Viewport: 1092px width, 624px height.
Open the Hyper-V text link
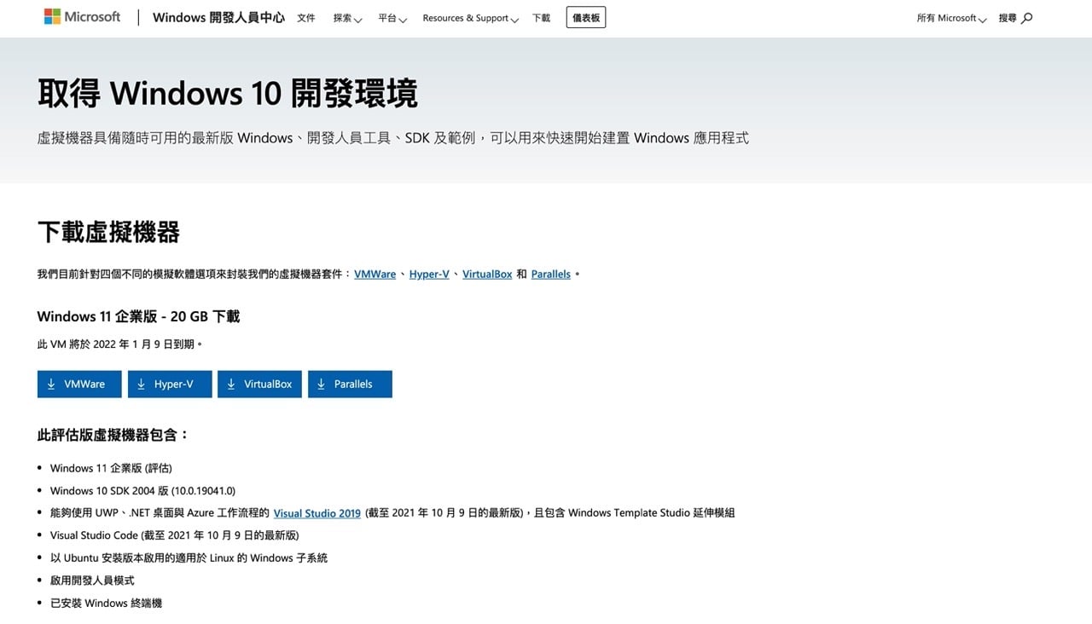pos(429,274)
